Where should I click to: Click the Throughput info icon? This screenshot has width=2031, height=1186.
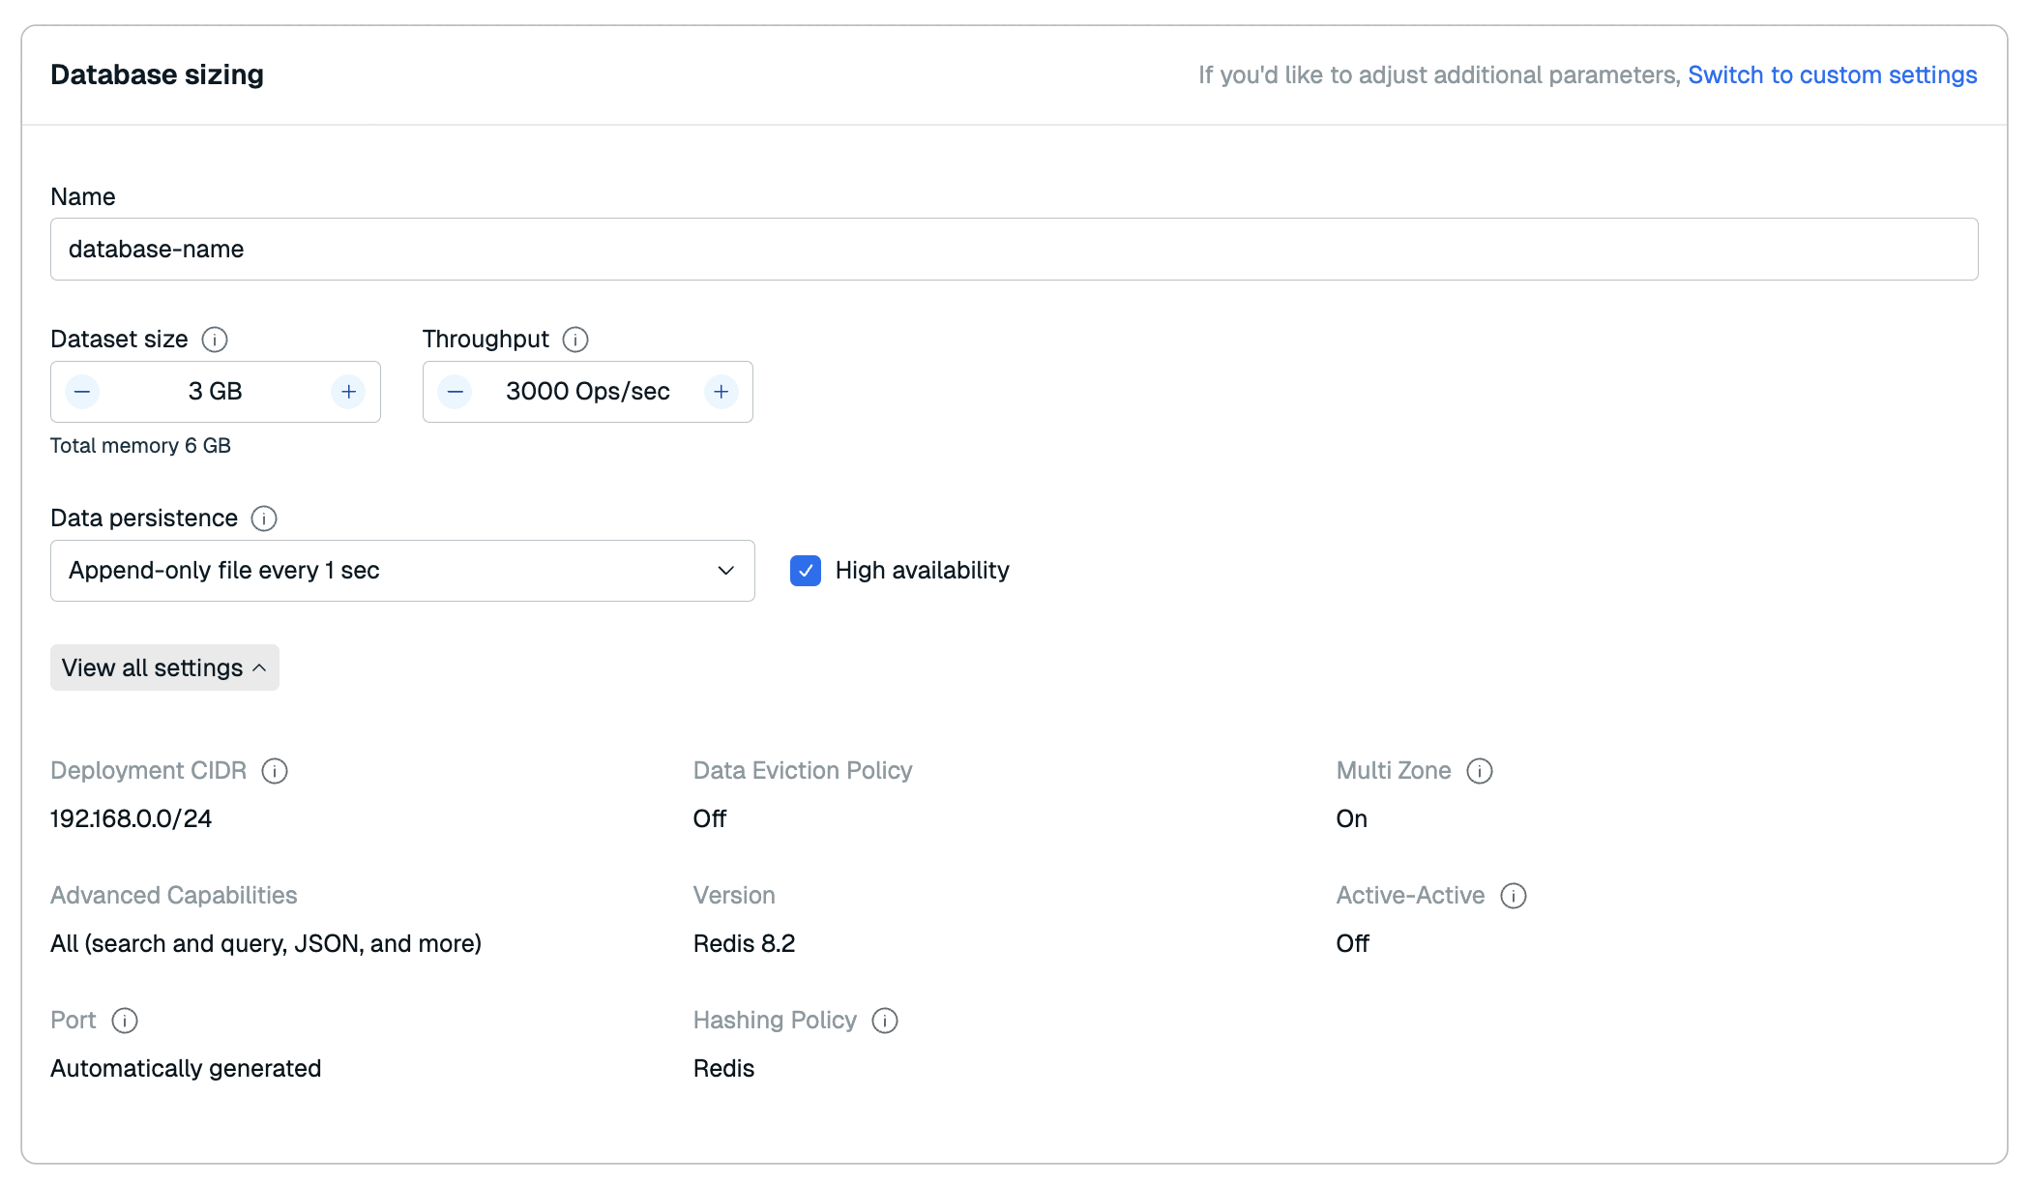(x=575, y=340)
